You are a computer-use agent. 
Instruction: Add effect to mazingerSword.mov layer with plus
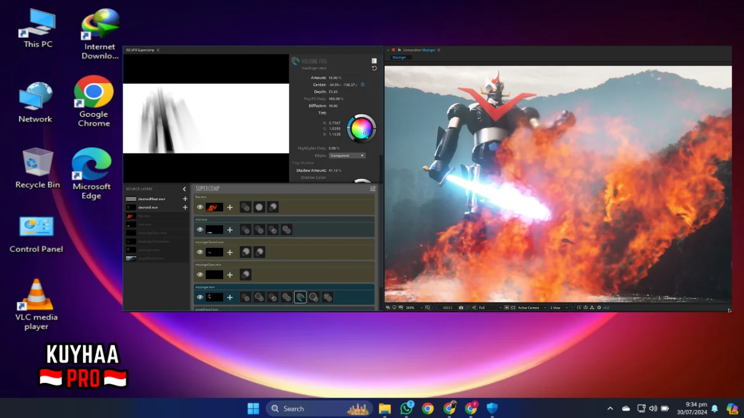point(230,253)
